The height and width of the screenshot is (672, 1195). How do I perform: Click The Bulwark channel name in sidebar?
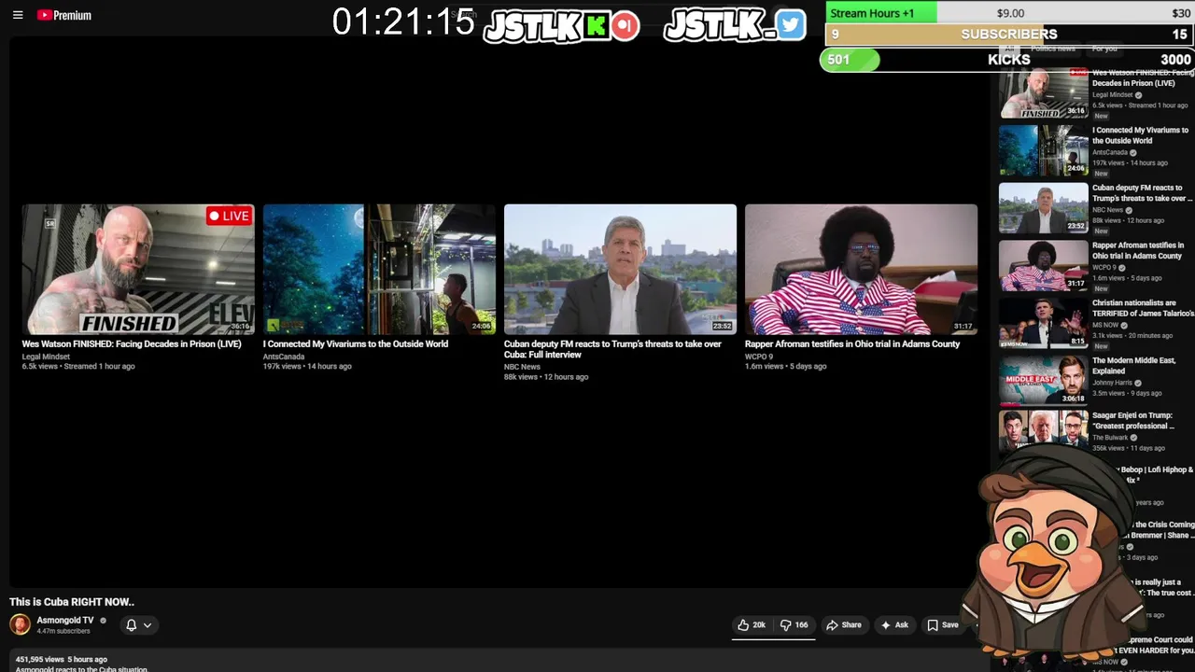click(x=1110, y=438)
